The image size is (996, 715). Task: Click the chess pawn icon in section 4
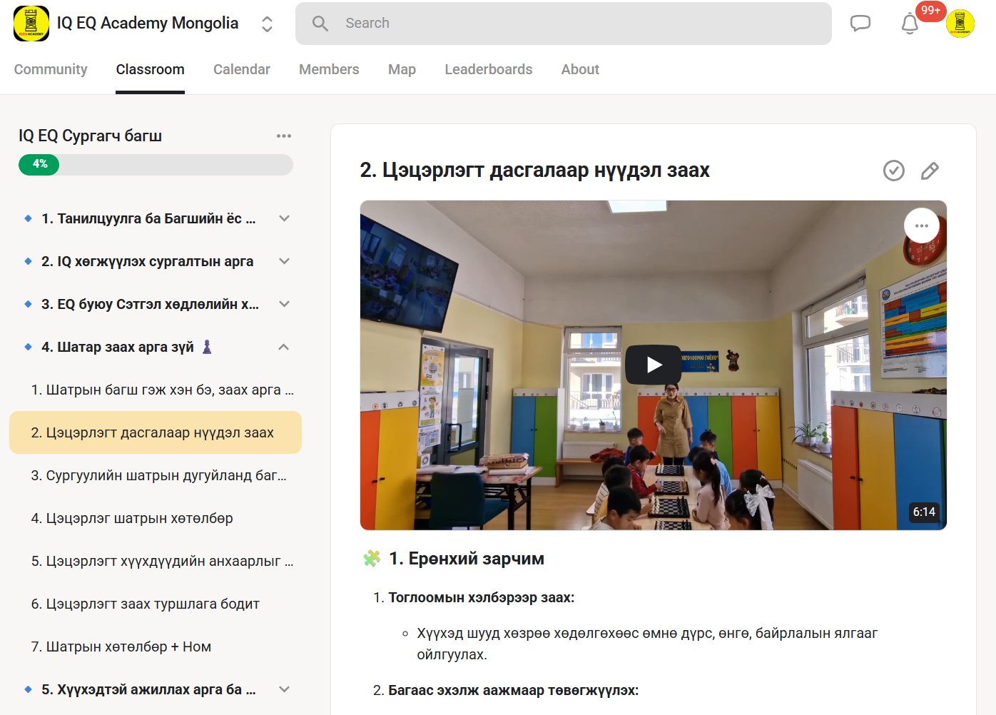pyautogui.click(x=207, y=347)
